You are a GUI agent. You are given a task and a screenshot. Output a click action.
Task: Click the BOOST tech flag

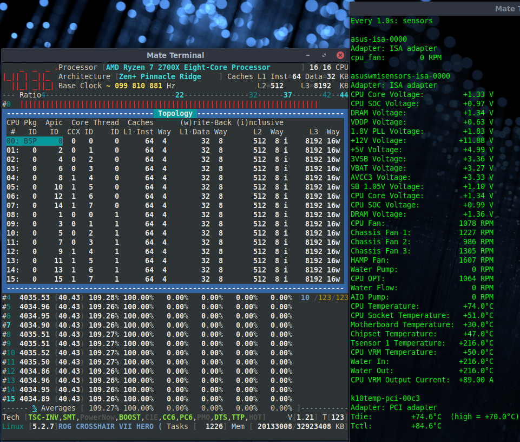click(x=130, y=418)
